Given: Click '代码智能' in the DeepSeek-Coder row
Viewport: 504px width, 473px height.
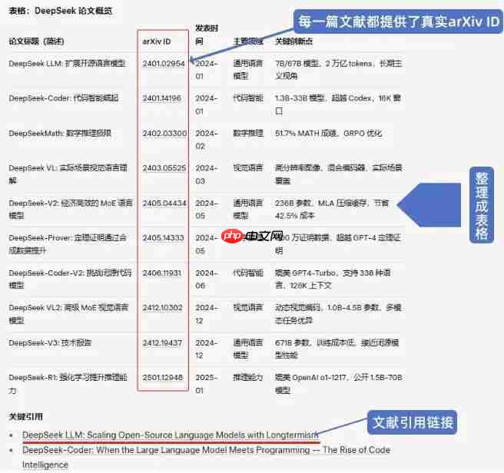Looking at the screenshot, I should pos(248,98).
